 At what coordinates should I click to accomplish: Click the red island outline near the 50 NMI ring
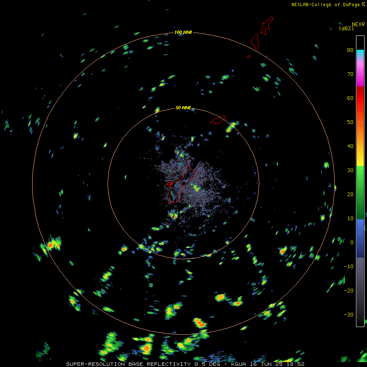(218, 119)
